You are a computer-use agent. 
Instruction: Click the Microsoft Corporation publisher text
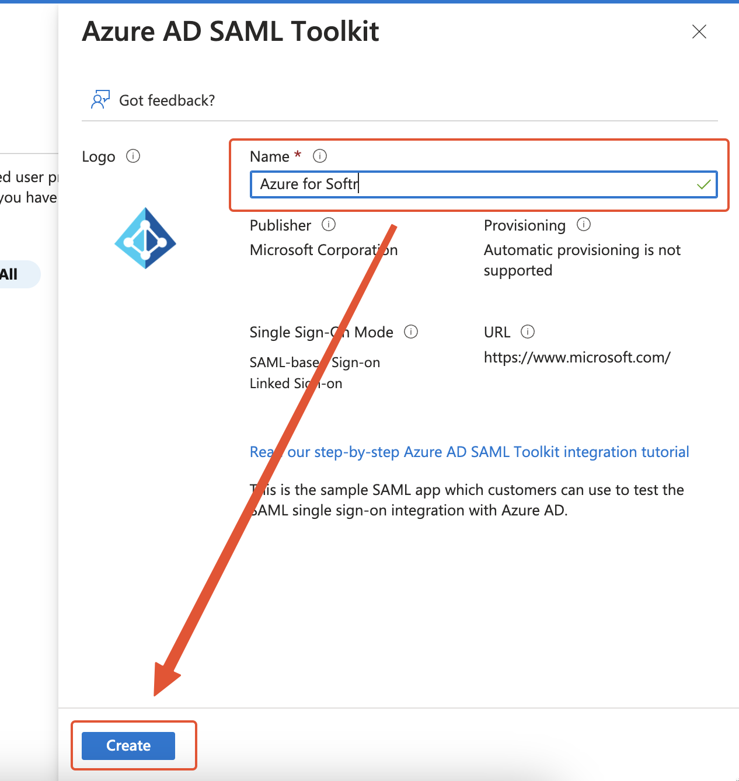tap(324, 250)
